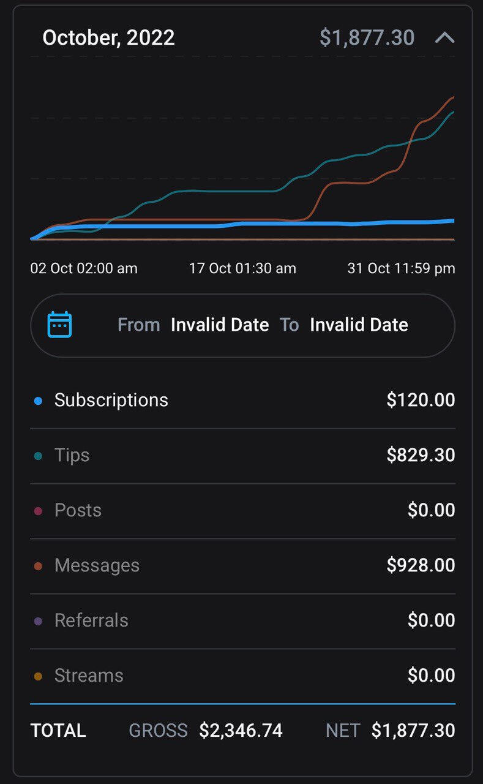Image resolution: width=483 pixels, height=784 pixels.
Task: Click the yellow Streams legend dot
Action: click(x=39, y=676)
